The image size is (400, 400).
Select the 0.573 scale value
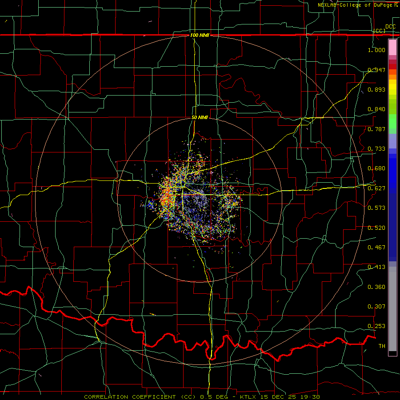pos(376,208)
